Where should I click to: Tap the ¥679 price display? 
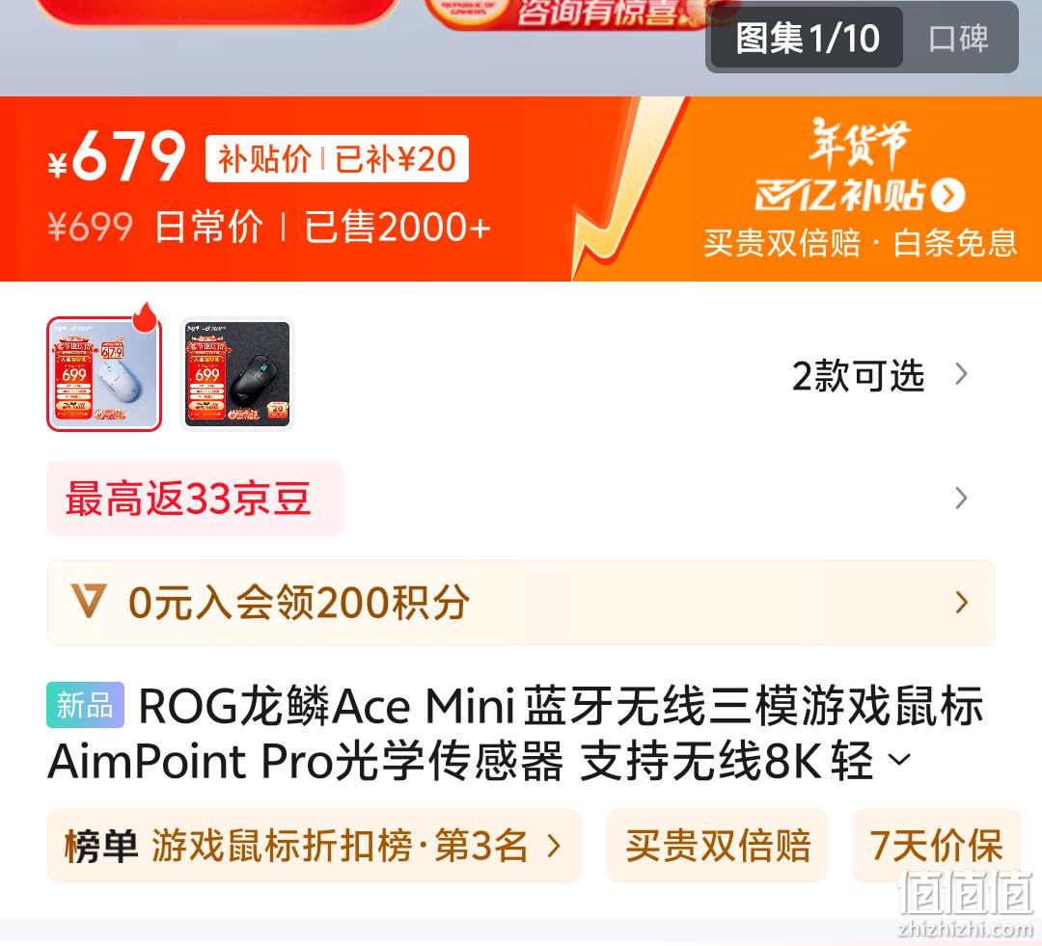(x=117, y=157)
